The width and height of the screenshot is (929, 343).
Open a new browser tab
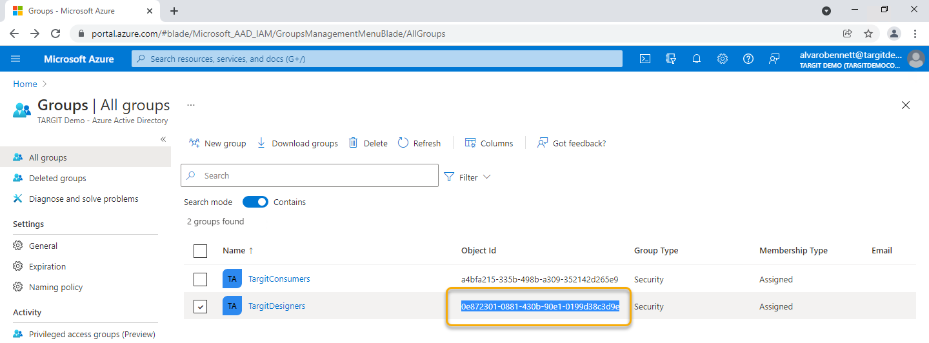pos(174,11)
